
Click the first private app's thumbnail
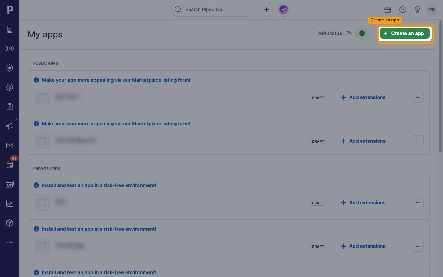pyautogui.click(x=42, y=203)
